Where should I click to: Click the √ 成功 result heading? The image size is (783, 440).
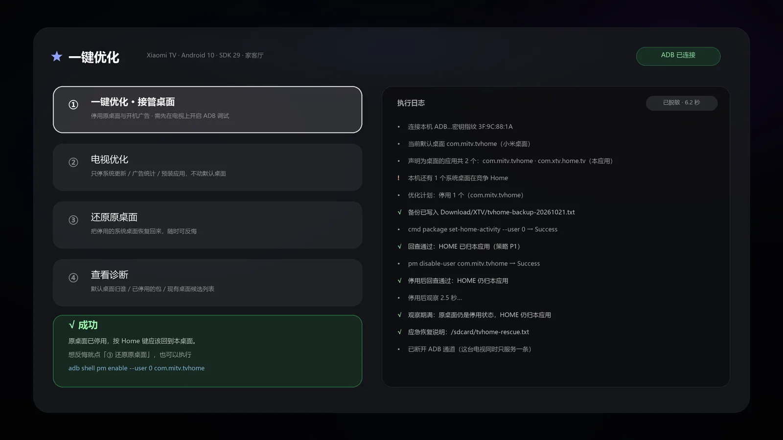(x=83, y=325)
